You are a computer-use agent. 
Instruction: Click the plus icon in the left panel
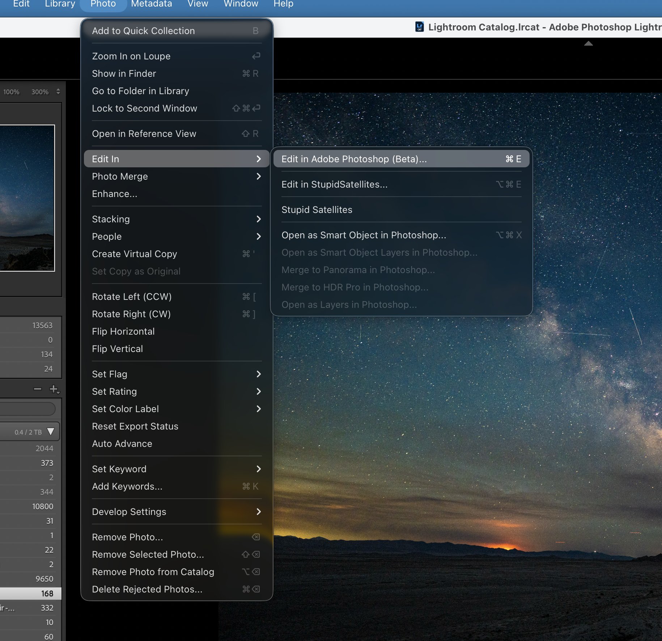pos(54,389)
